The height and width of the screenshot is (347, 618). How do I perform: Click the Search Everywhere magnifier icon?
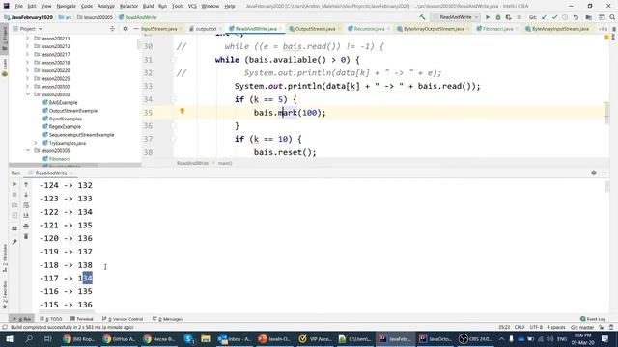pos(612,17)
